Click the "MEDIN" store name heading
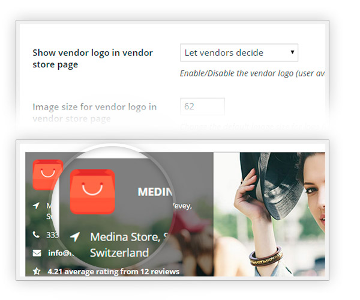 [155, 192]
